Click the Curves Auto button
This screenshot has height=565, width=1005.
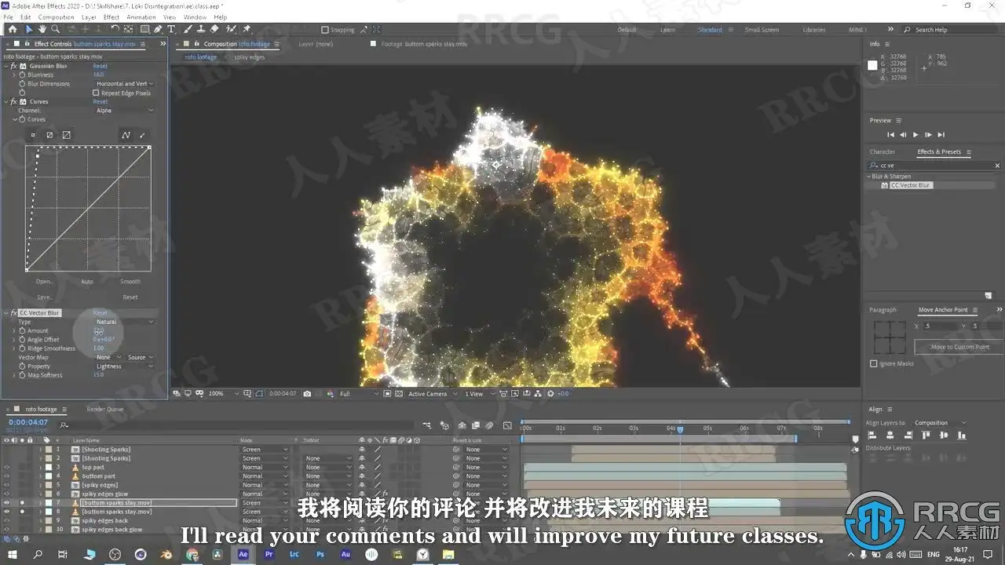tap(87, 282)
